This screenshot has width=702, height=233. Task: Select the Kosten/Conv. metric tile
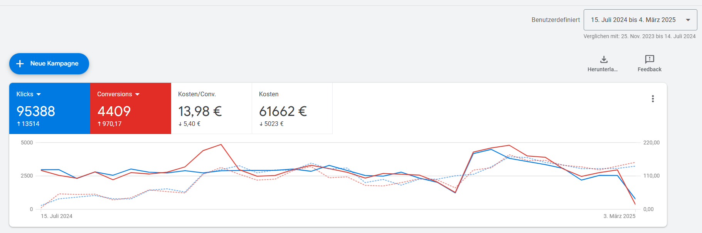coord(211,108)
